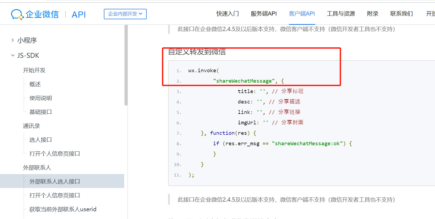Open the 服务端API menu
435x219 pixels.
tap(264, 14)
